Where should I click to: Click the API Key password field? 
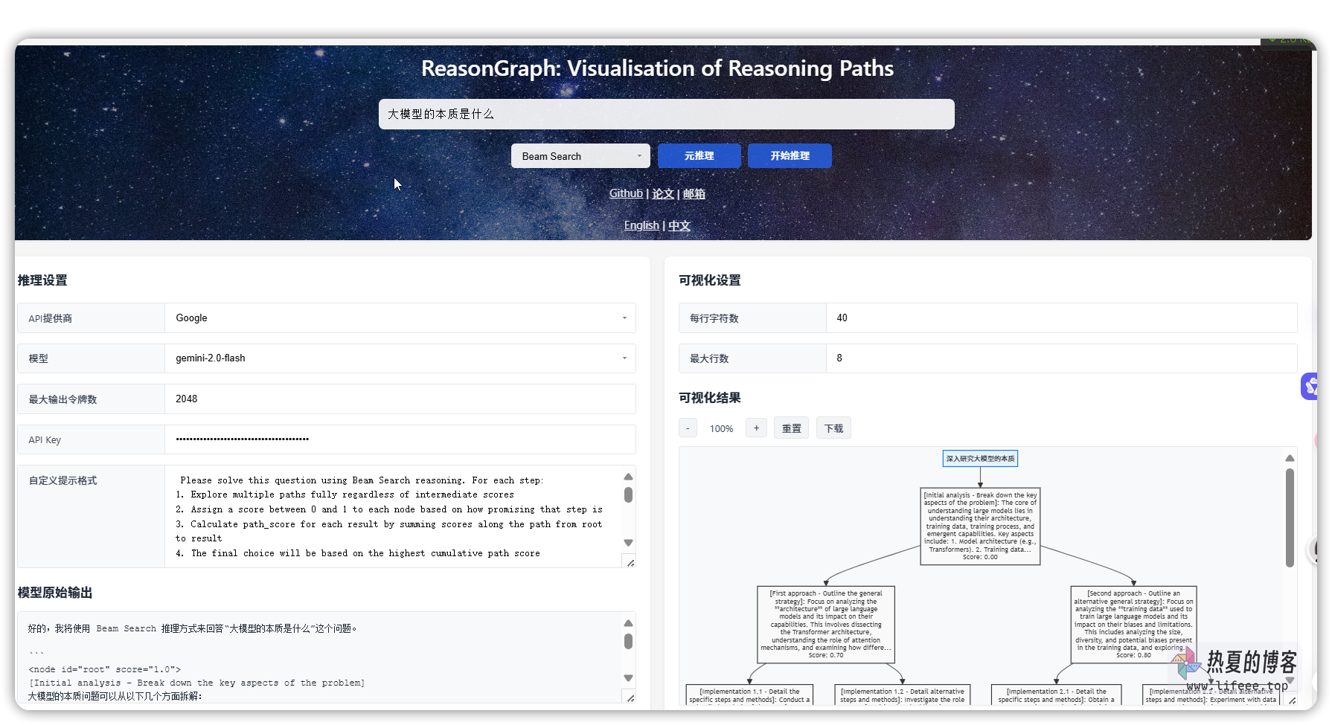pyautogui.click(x=400, y=439)
